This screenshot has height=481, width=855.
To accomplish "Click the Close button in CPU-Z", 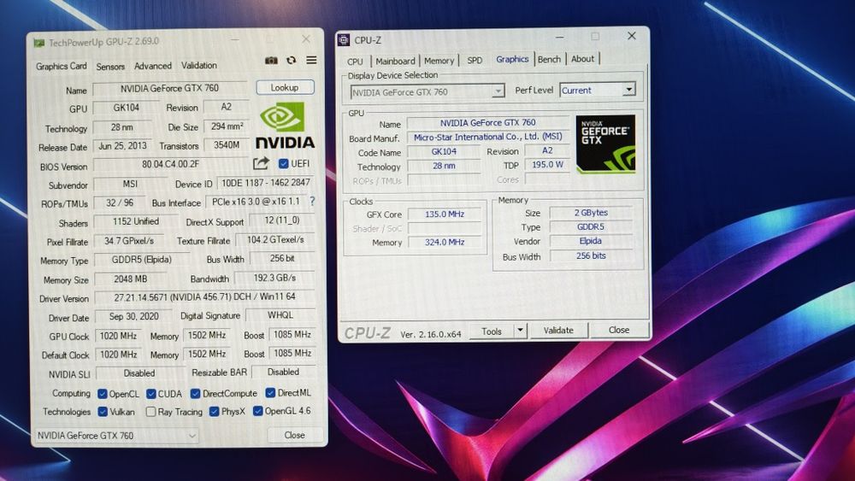I will pyautogui.click(x=619, y=330).
